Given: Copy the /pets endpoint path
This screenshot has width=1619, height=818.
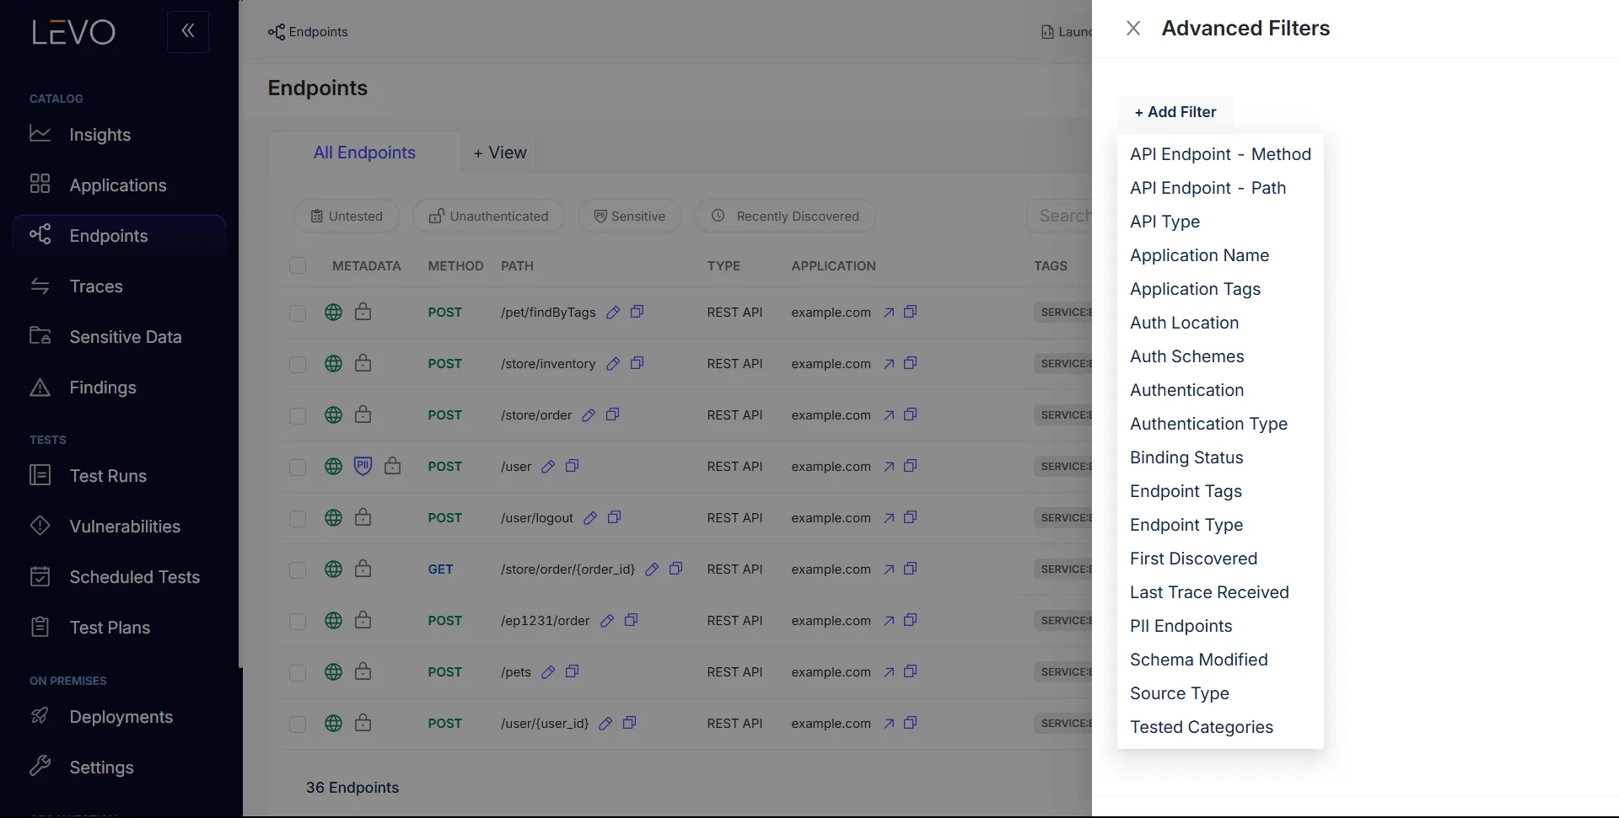Looking at the screenshot, I should tap(573, 671).
